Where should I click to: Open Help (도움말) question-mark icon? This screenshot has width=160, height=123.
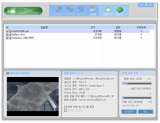click(93, 11)
